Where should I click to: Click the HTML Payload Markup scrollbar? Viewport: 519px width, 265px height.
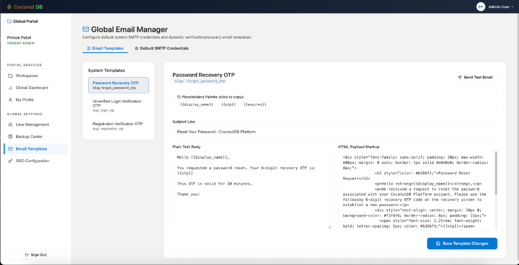tap(496, 173)
